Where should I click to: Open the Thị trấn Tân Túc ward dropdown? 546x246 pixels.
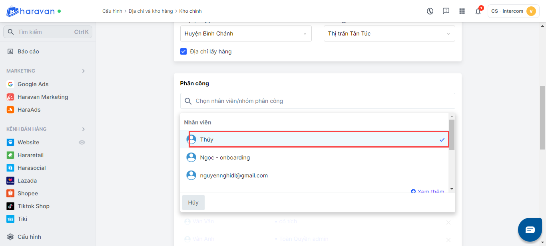(389, 33)
